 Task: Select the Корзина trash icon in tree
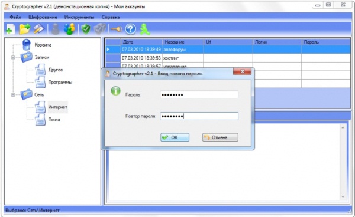(27, 44)
